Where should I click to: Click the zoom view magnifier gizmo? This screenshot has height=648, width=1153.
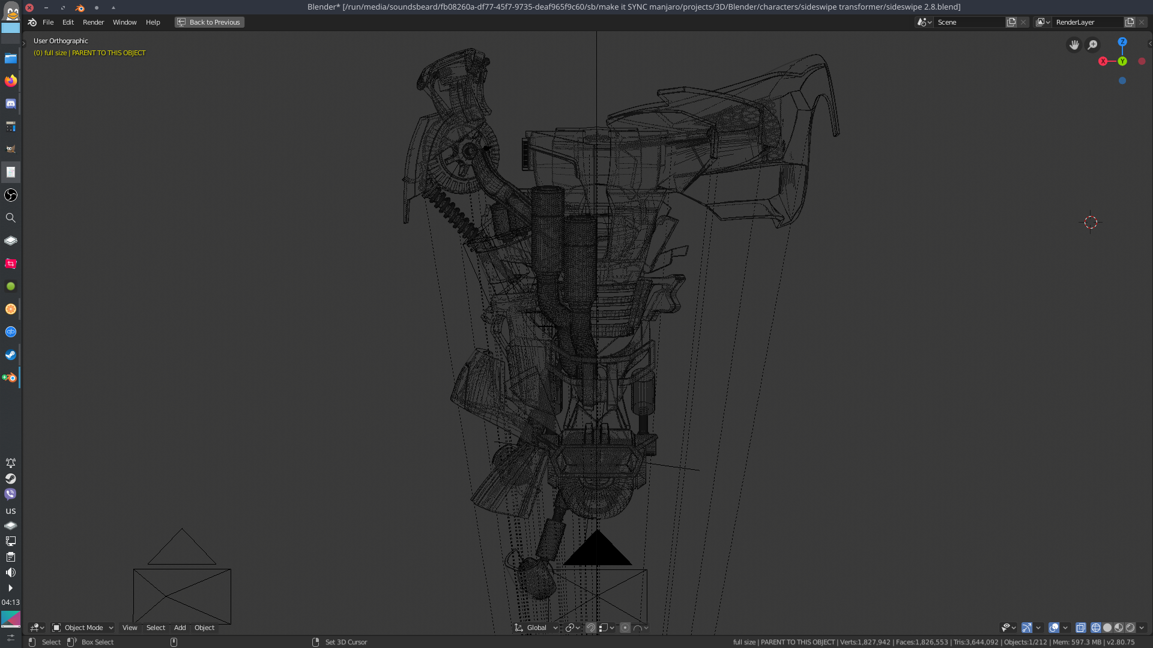(1093, 45)
